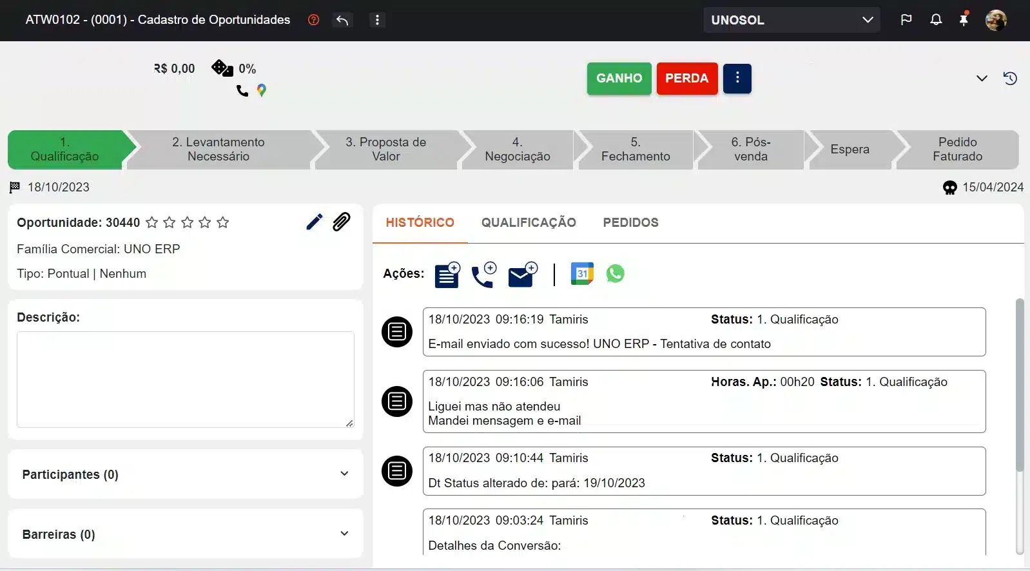Image resolution: width=1030 pixels, height=571 pixels.
Task: Click the history clock icon
Action: click(x=1010, y=79)
